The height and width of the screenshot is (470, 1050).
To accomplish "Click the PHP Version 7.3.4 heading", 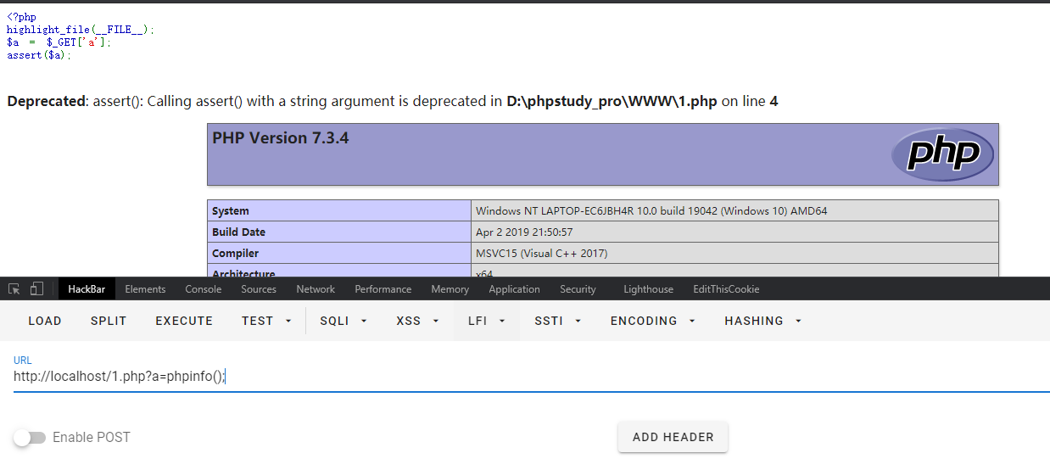I will (280, 137).
